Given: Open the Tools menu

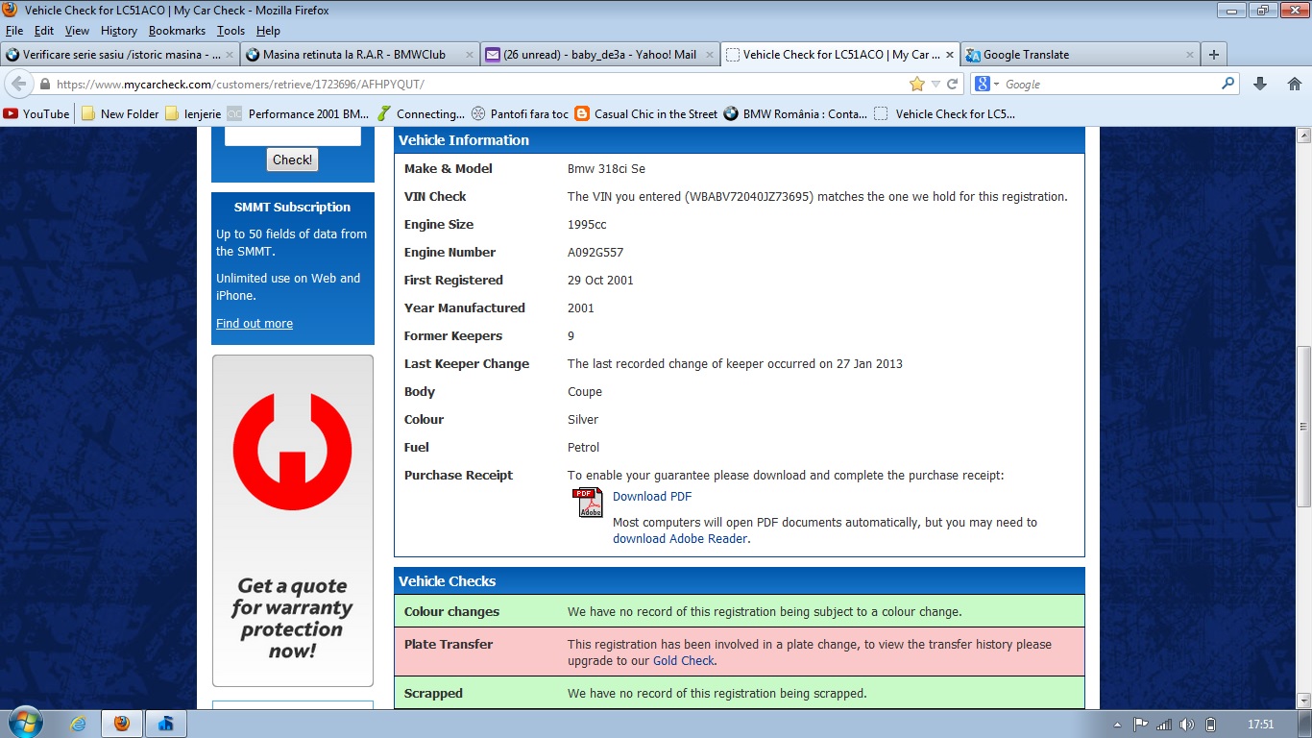Looking at the screenshot, I should coord(231,31).
